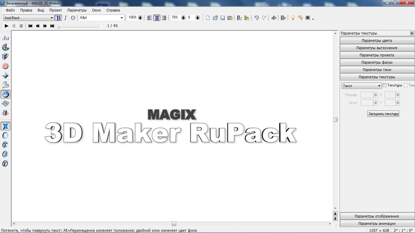Expand the Текст dropdown in texture panel

coord(379,86)
